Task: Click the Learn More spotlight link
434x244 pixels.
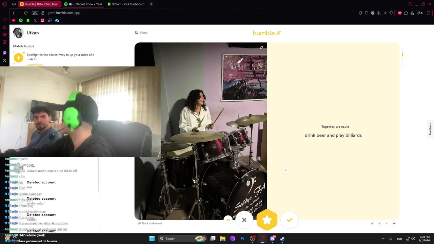Action: point(35,65)
